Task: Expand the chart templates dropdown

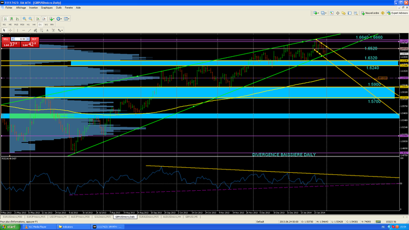Action: tap(66, 19)
